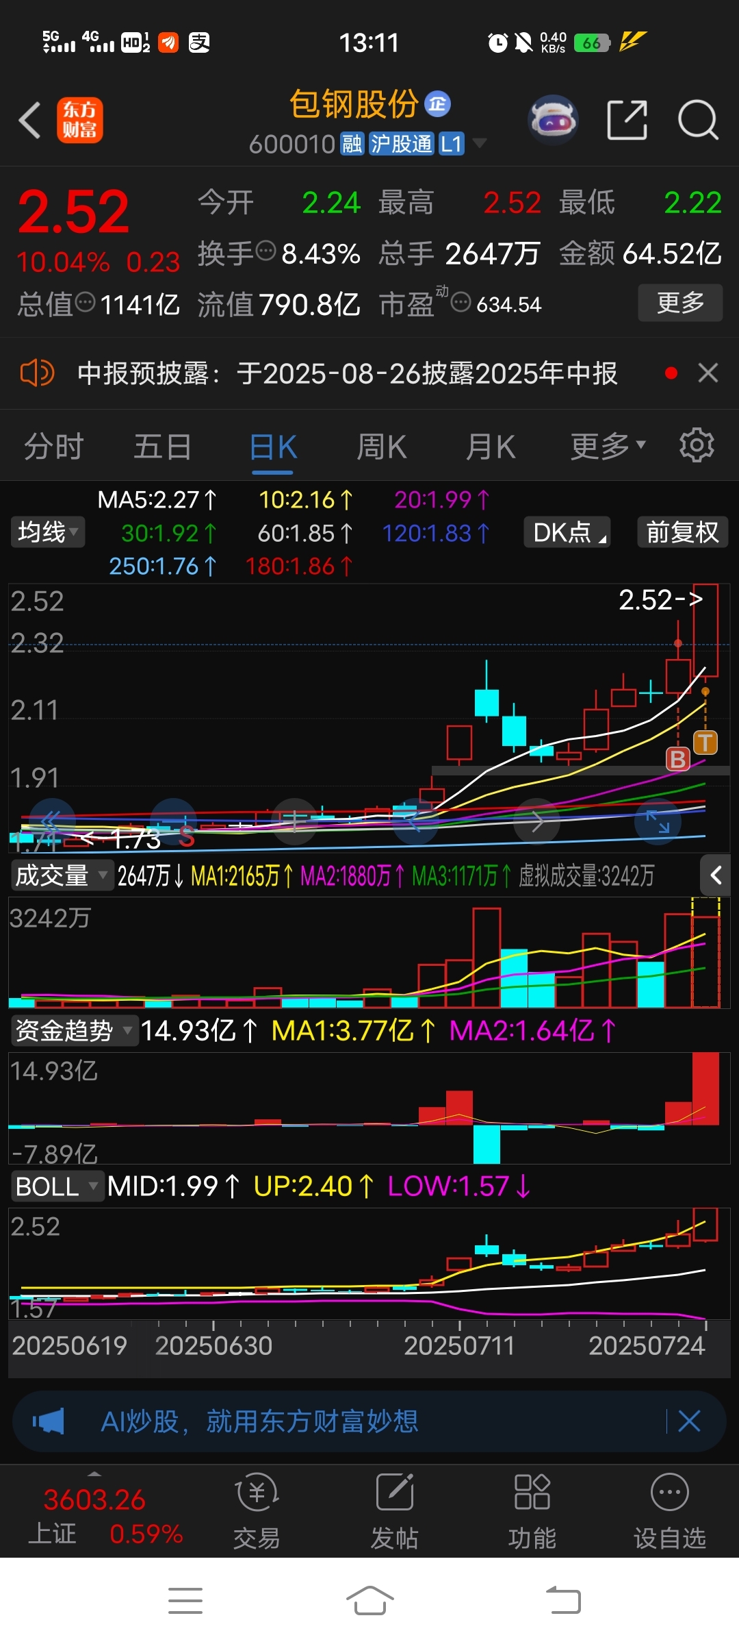
Task: Tap the Android recent-apps menu button
Action: tap(185, 1601)
